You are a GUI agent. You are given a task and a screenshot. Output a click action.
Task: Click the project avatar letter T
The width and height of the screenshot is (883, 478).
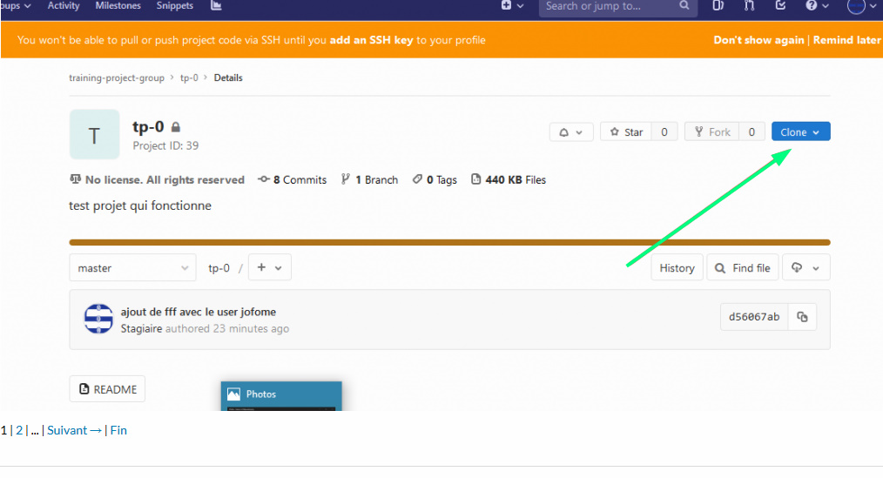tap(95, 135)
